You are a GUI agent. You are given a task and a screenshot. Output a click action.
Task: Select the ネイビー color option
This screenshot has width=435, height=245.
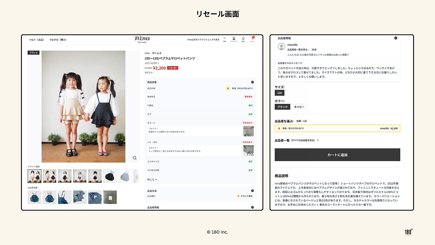(299, 107)
